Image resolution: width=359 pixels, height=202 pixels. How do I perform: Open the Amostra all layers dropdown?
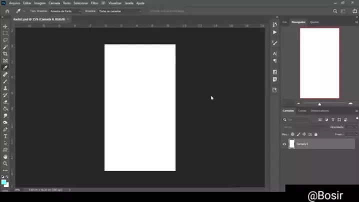point(120,11)
